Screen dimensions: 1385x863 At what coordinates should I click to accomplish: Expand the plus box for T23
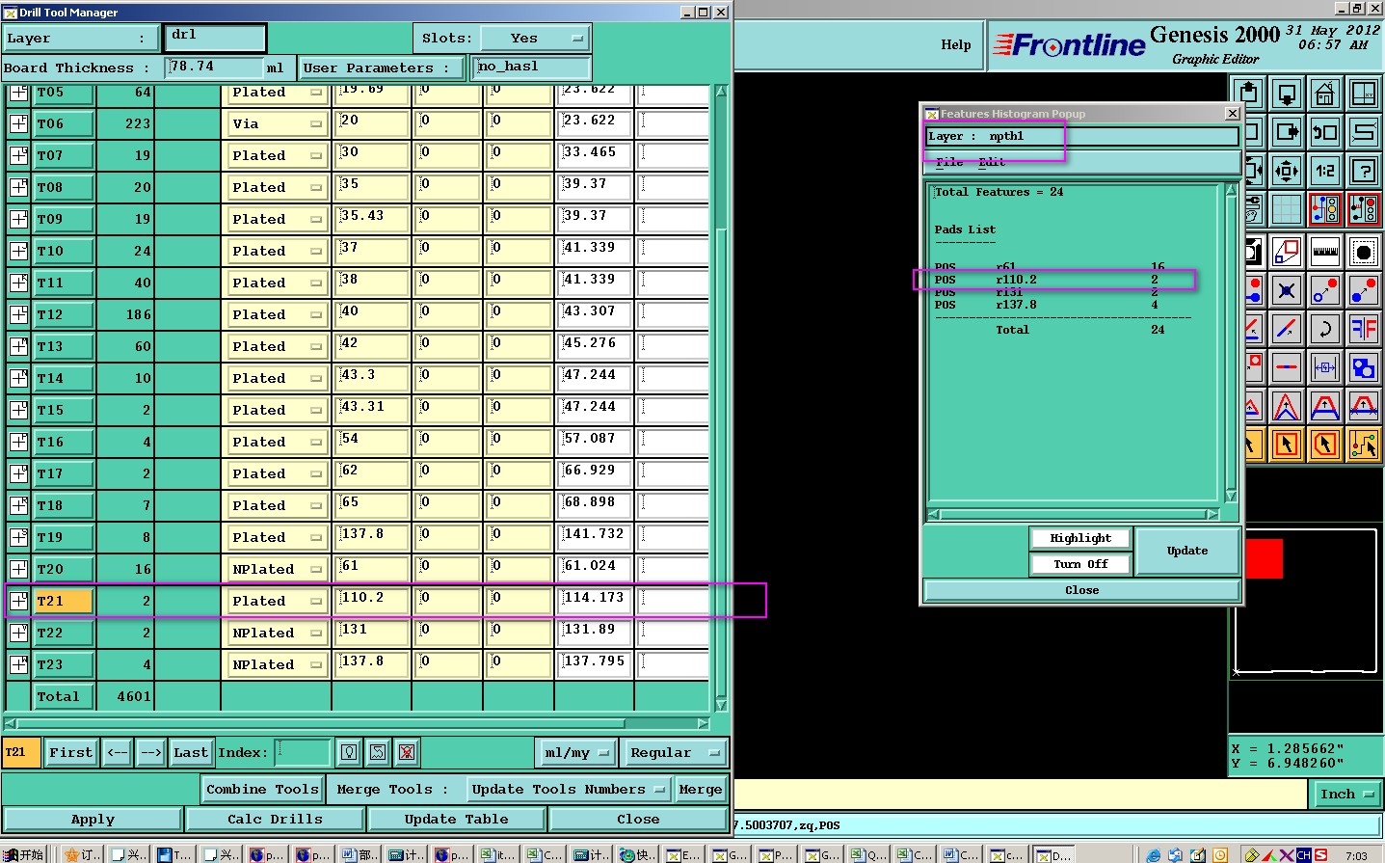coord(18,664)
